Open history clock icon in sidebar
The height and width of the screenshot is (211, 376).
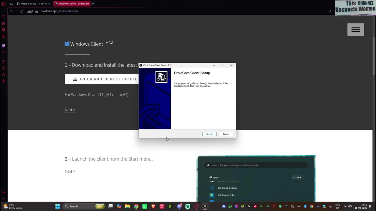[x=4, y=68]
